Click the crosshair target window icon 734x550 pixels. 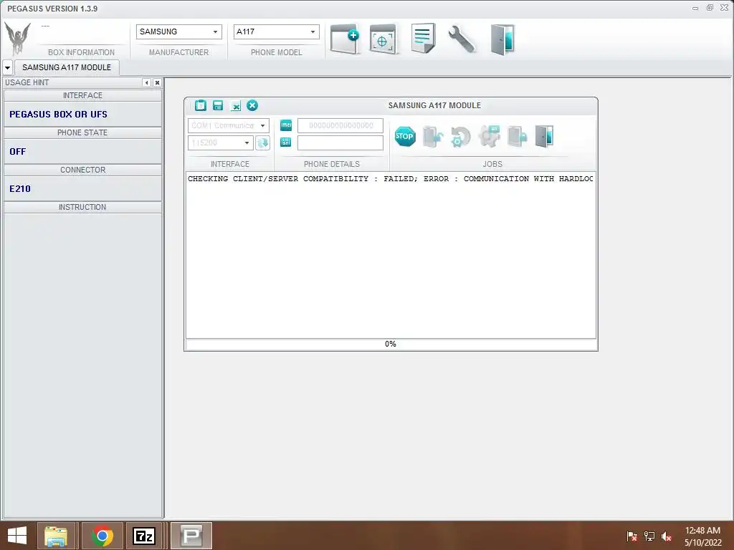(383, 39)
